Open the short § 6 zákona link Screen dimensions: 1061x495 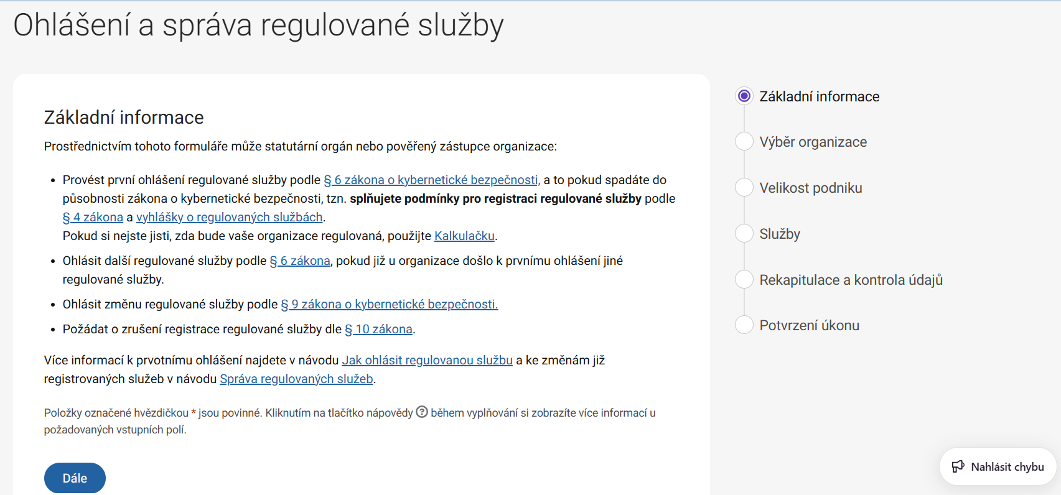click(300, 261)
